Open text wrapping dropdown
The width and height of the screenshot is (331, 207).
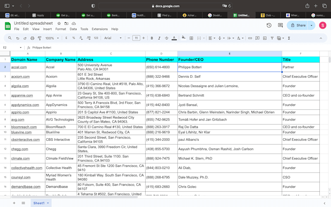(230, 38)
